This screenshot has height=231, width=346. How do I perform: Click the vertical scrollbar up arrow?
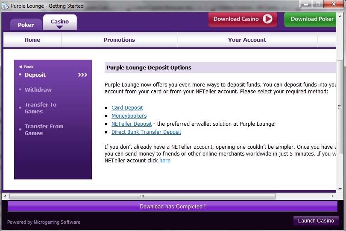[x=340, y=55]
